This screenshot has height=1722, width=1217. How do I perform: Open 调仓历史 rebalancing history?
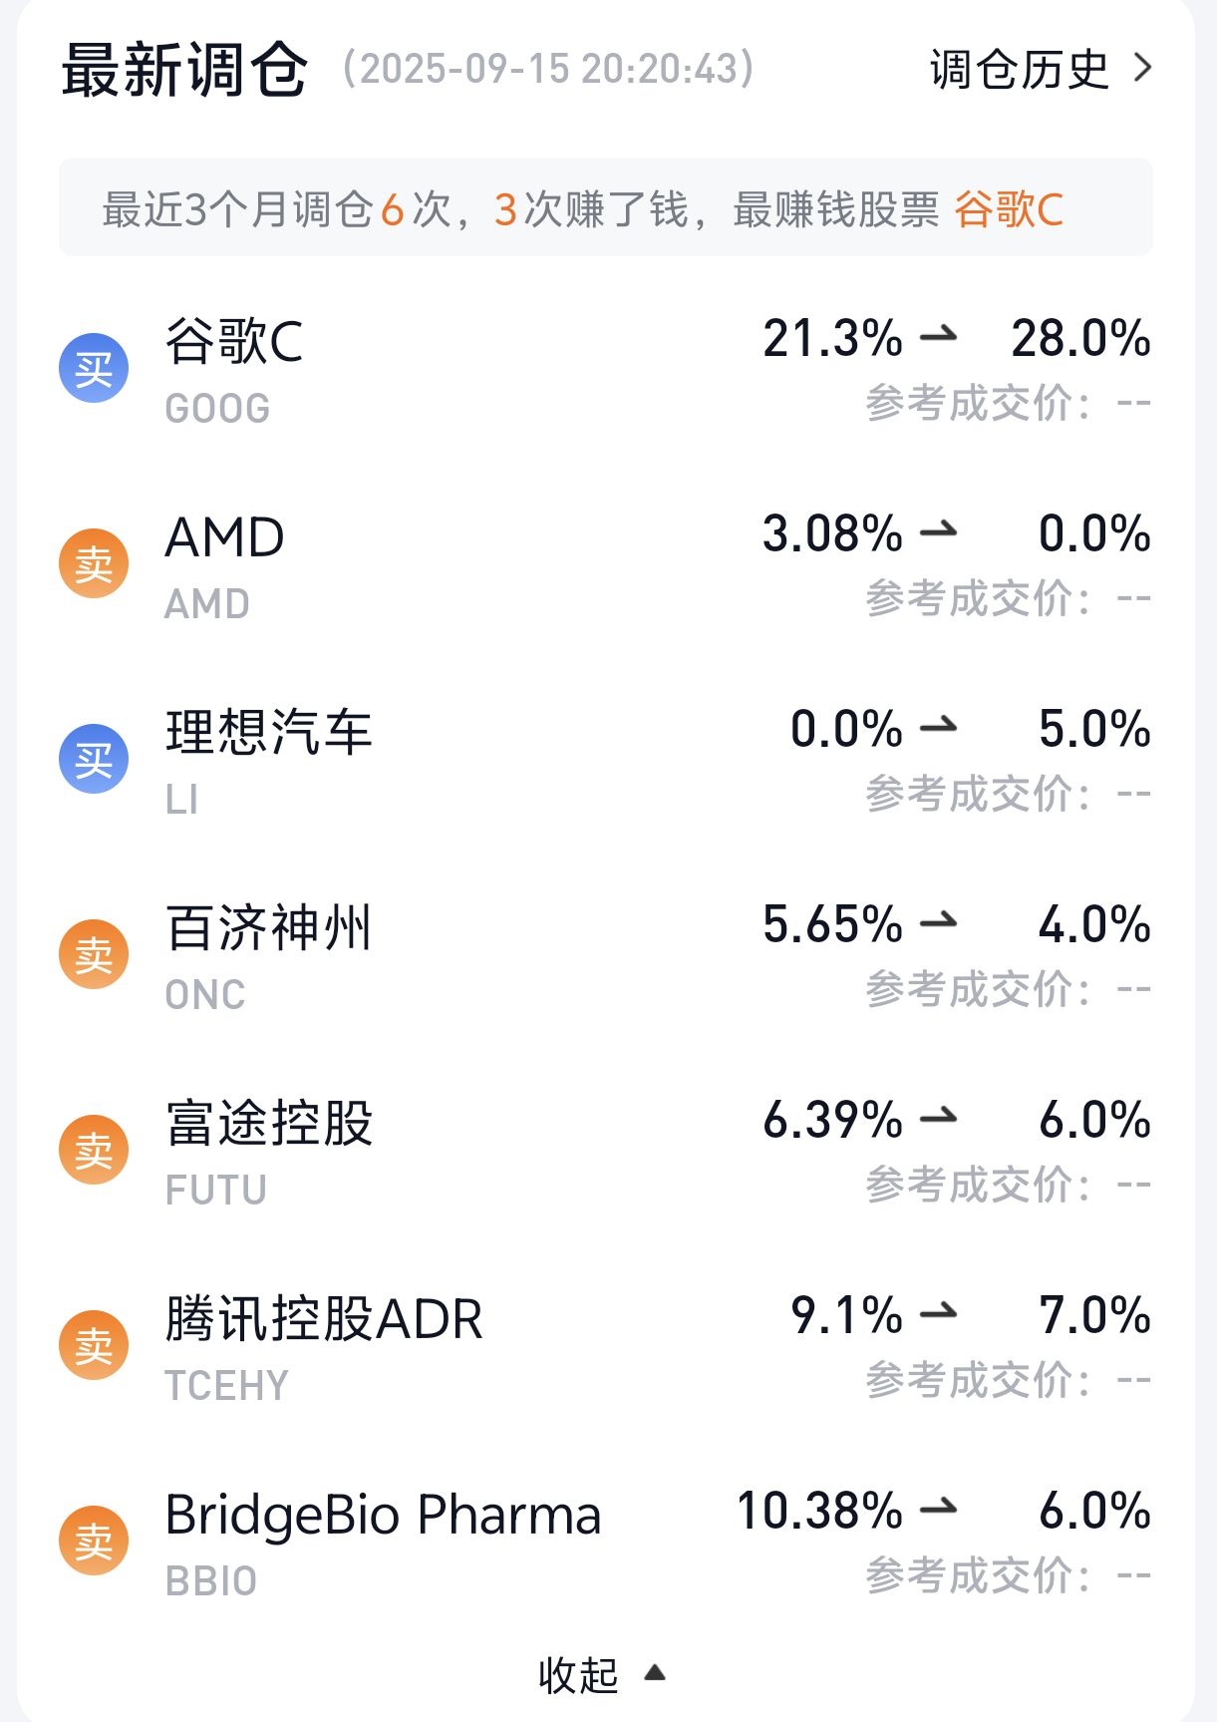(1019, 69)
